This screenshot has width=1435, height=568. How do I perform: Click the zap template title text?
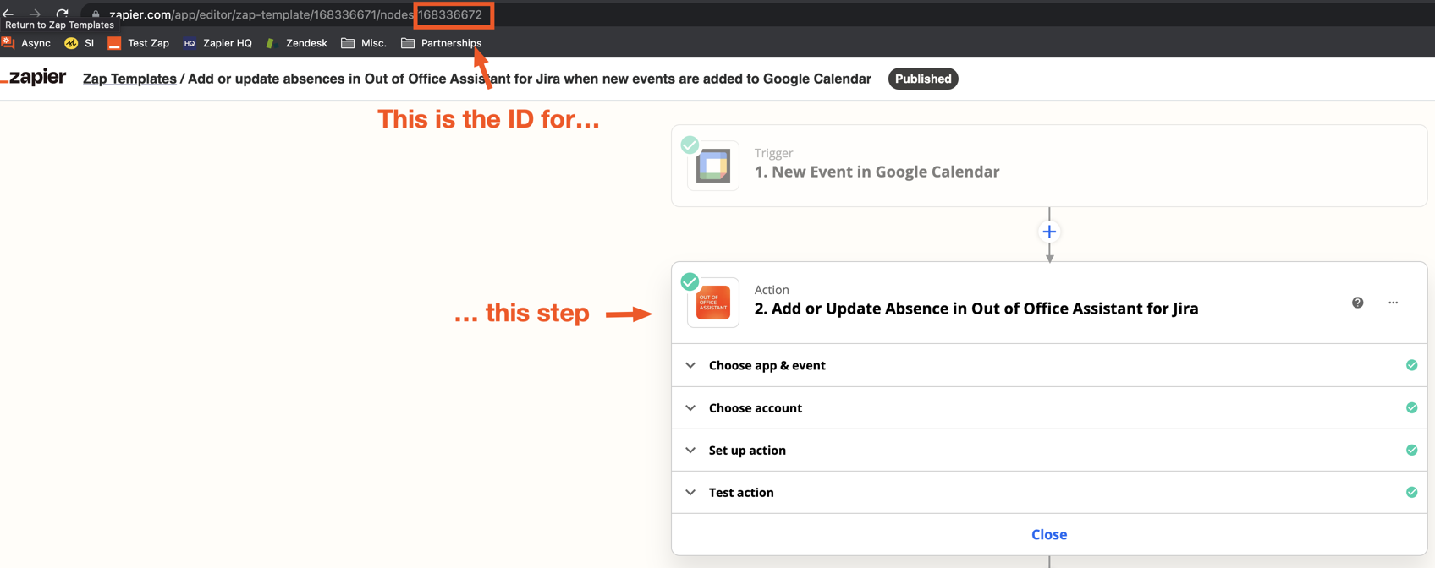[530, 79]
